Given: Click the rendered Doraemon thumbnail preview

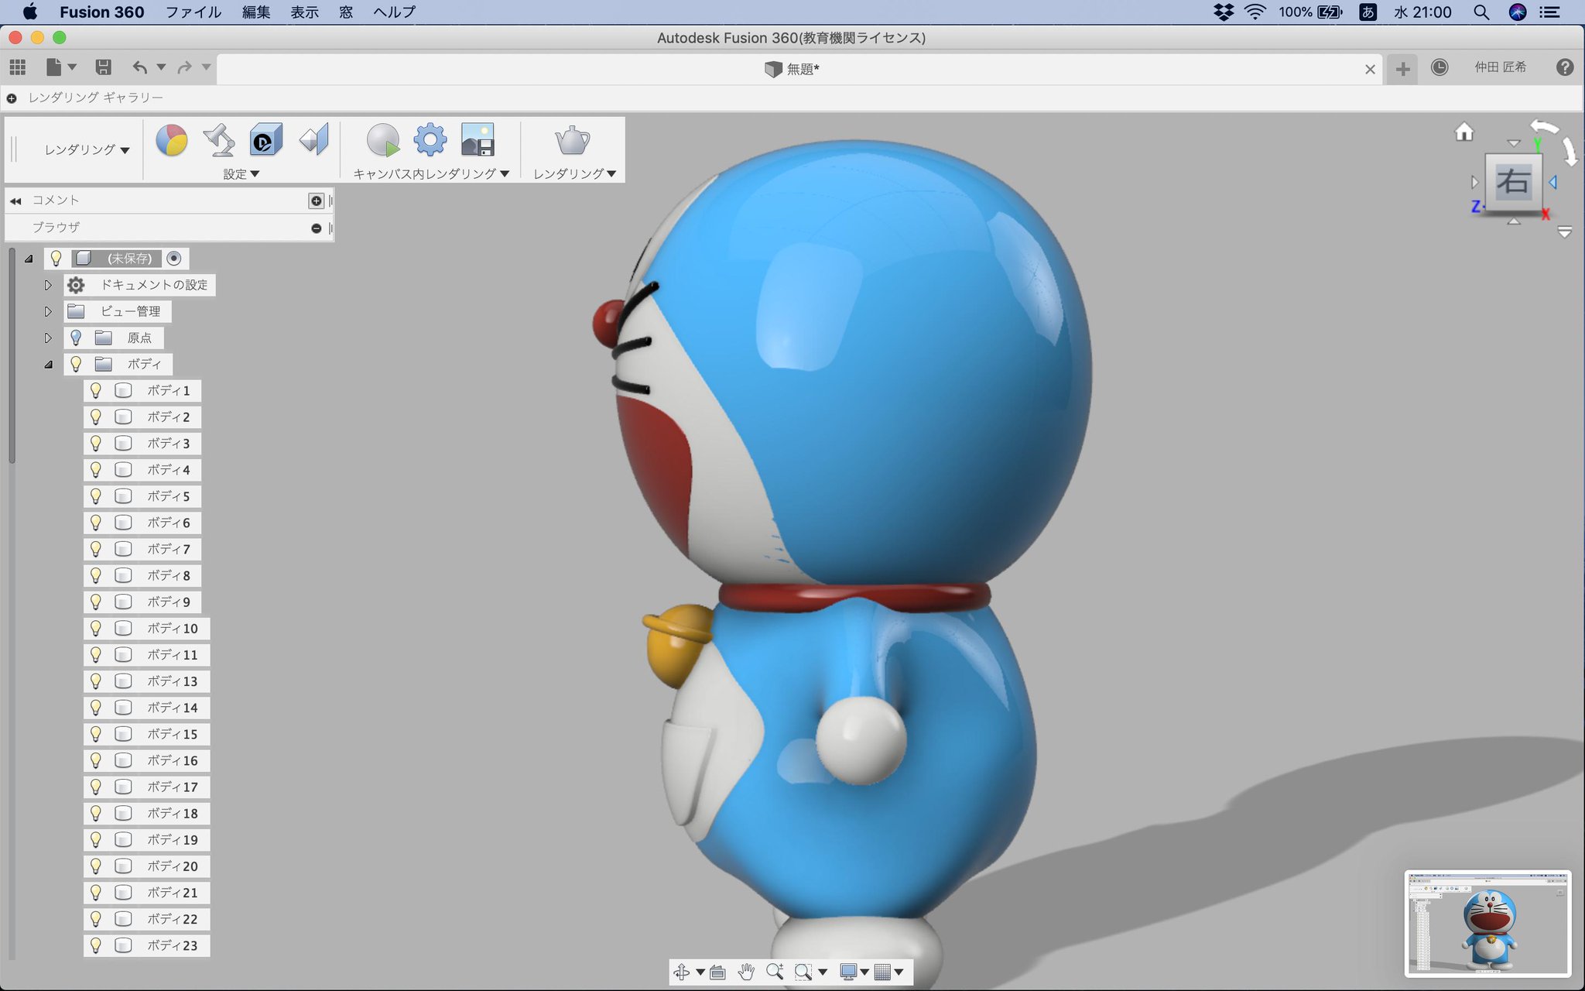Looking at the screenshot, I should point(1487,923).
